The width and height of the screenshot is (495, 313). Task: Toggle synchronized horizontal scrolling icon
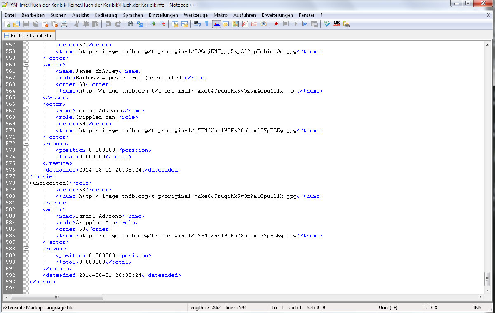[x=184, y=24]
